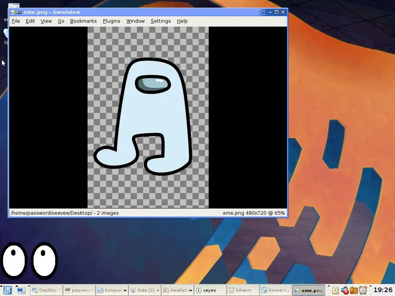Expand the Kate [2] group arrow
395x296 pixels.
158,290
